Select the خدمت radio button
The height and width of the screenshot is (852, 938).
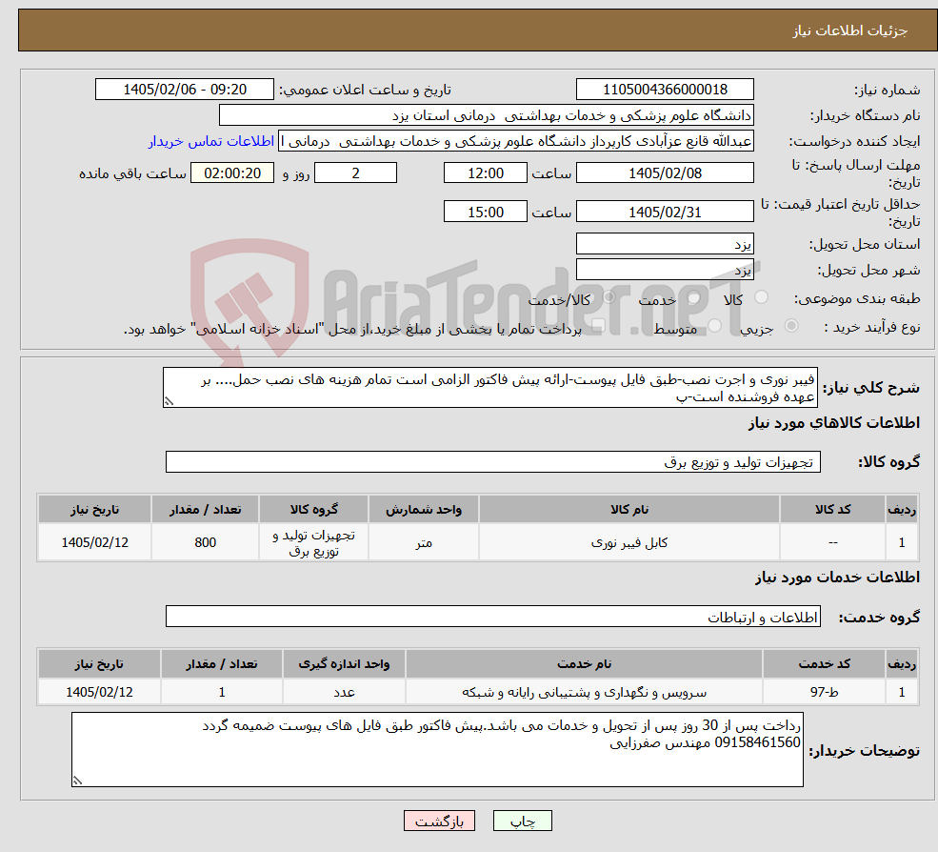tap(694, 297)
